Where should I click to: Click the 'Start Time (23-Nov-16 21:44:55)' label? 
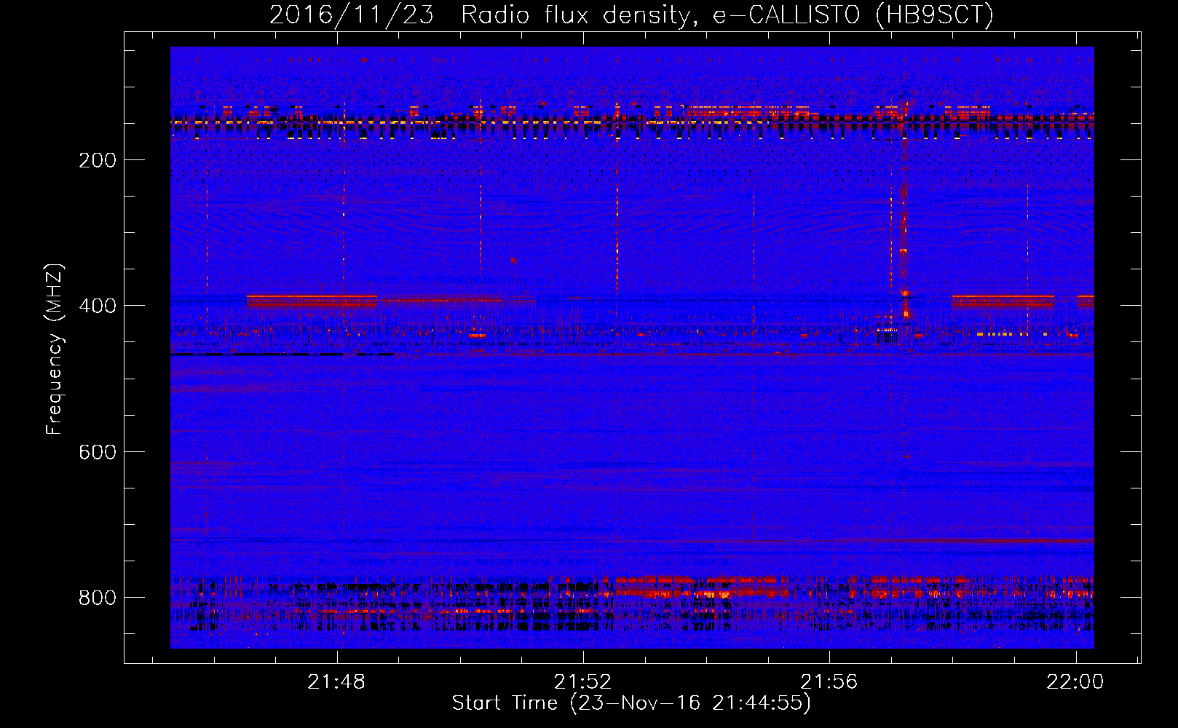pos(631,703)
